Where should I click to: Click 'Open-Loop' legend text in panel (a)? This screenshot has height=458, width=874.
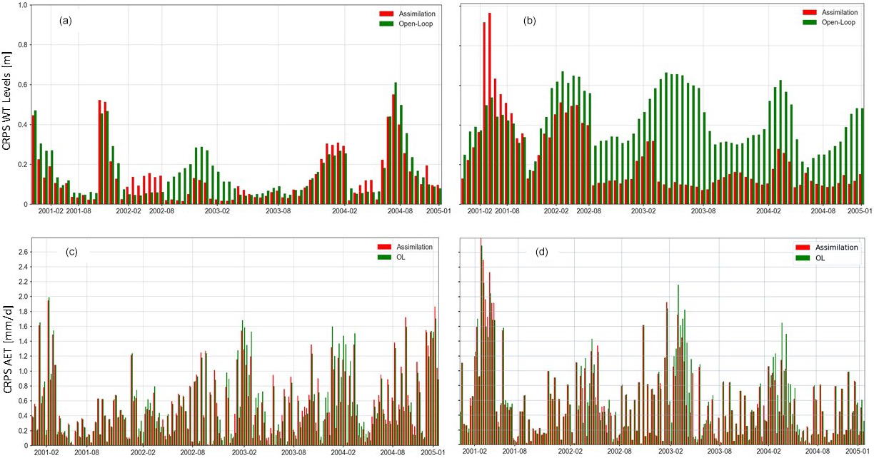click(417, 24)
